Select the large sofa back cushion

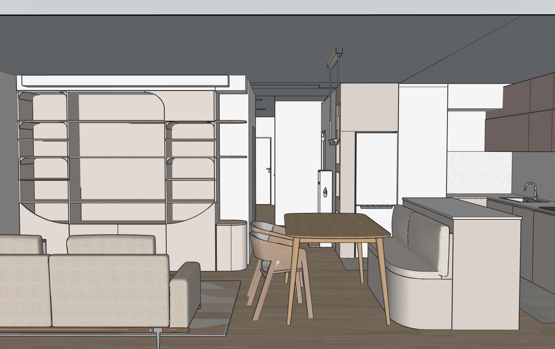click(x=110, y=289)
